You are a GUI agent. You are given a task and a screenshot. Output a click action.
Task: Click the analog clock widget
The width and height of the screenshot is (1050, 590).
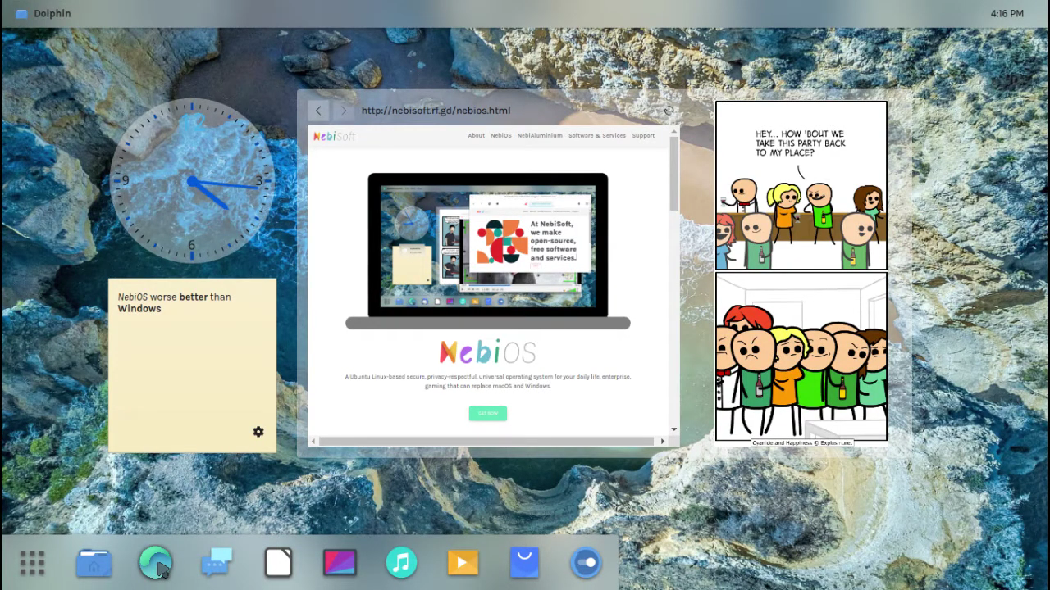(x=191, y=181)
